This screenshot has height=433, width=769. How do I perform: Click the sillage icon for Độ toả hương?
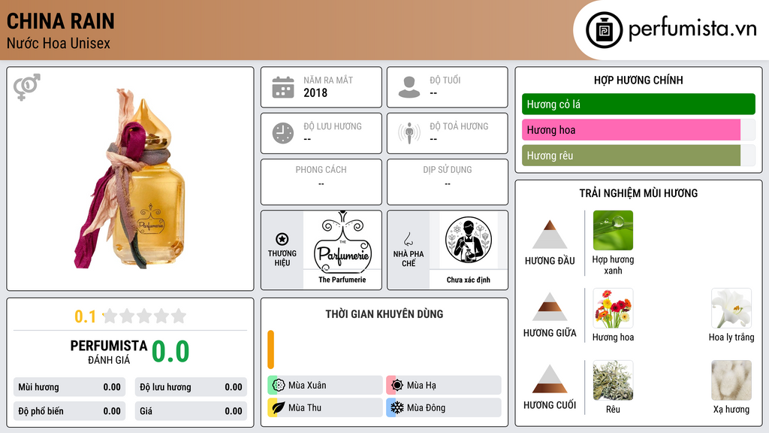tap(409, 133)
